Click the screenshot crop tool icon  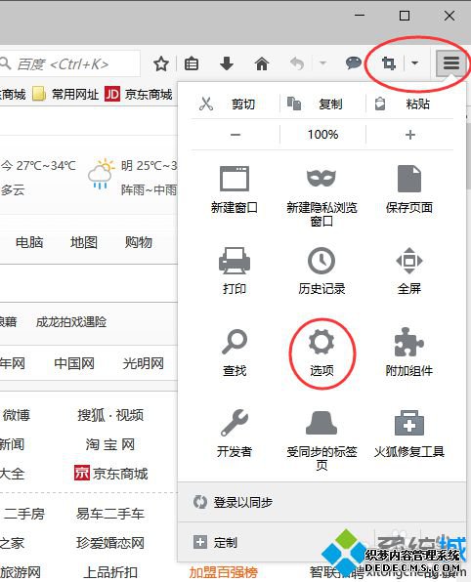point(389,63)
